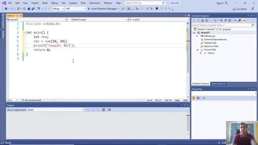Close the main.c tab
Viewport: 258px width, 145px height.
[x=21, y=16]
